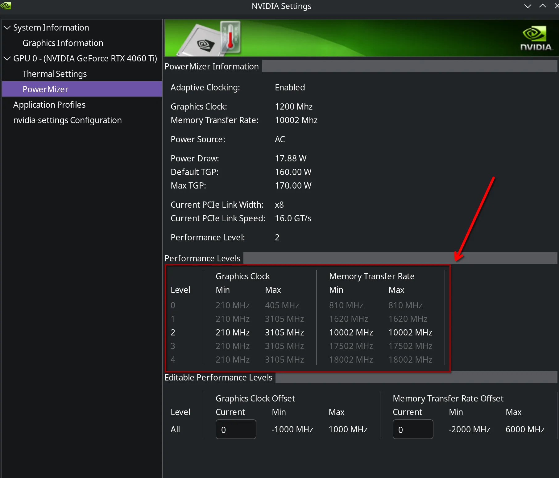Minimize window using the down chevron

(x=528, y=6)
